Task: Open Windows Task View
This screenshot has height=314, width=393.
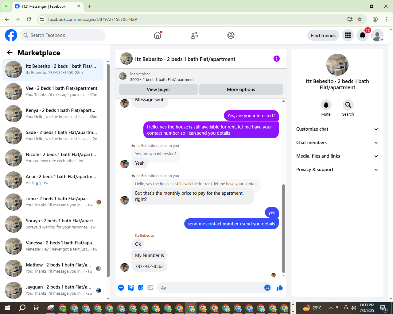Action: tap(37, 308)
